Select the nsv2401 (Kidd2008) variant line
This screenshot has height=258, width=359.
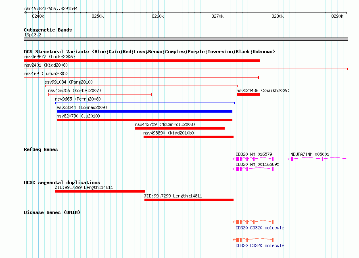point(186,69)
